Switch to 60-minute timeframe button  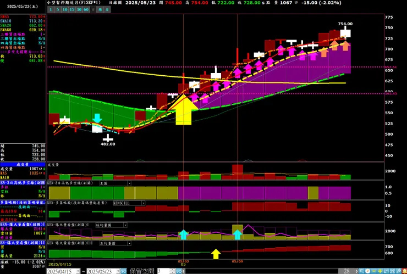[86, 9]
